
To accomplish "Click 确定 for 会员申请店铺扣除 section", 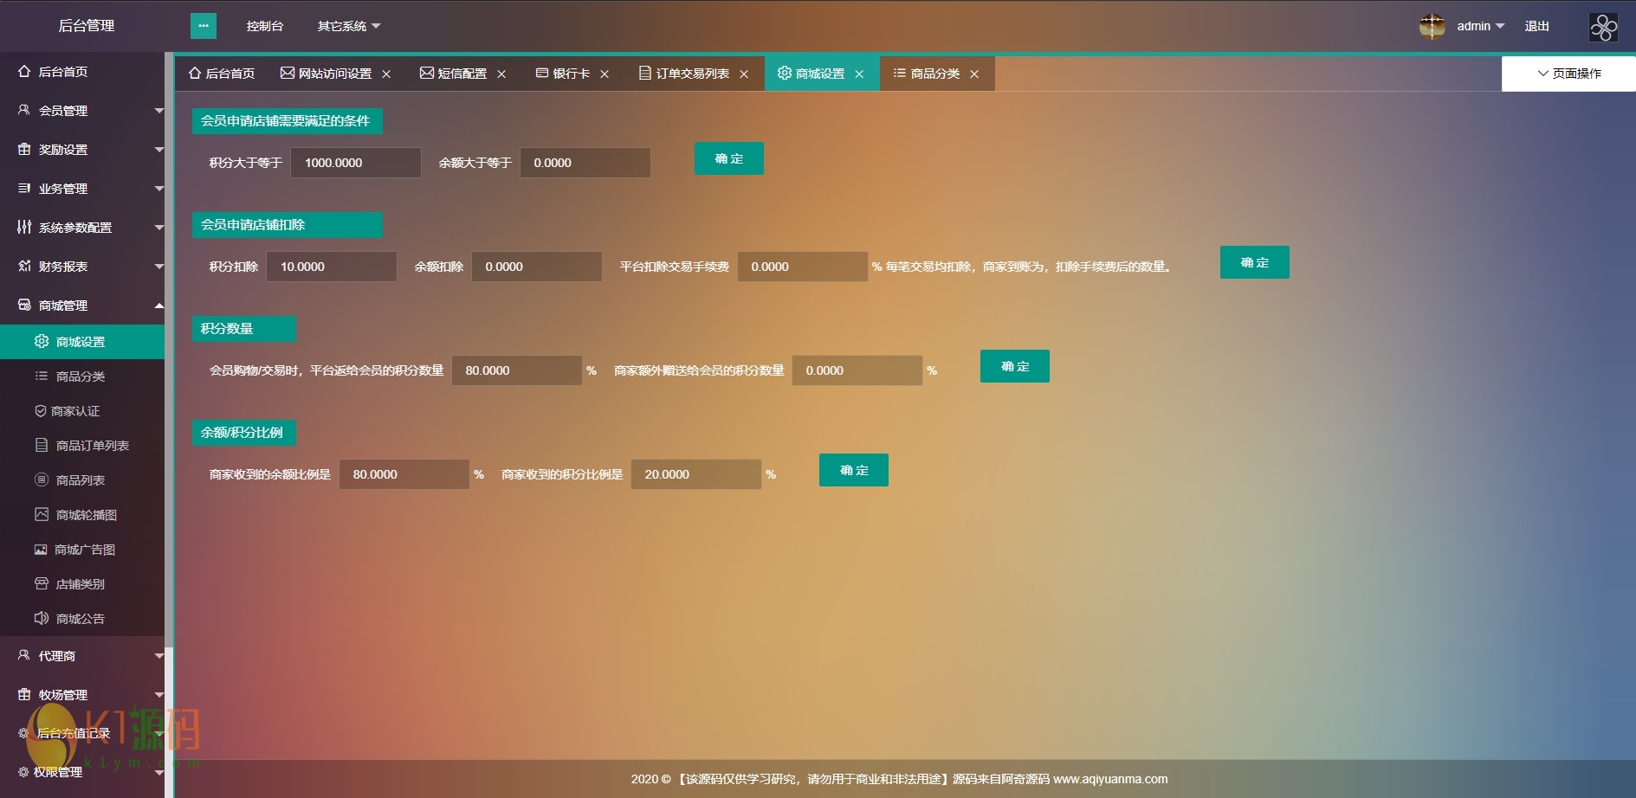I will tap(1255, 262).
